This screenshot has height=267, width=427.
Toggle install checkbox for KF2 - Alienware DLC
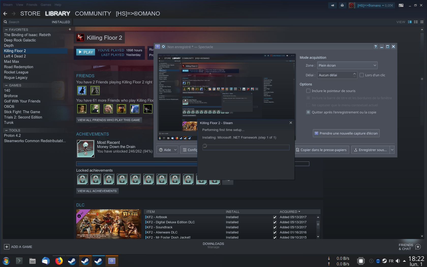[x=275, y=232]
